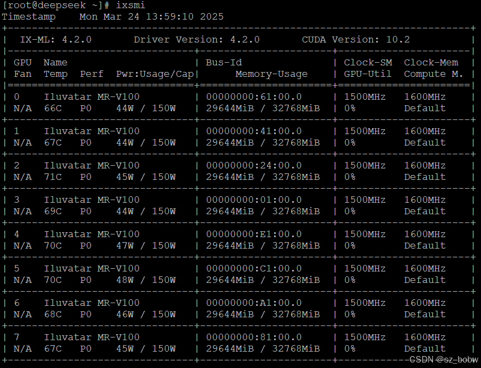Click the Clock-Mem column header
This screenshot has height=368, width=481.
click(x=431, y=63)
